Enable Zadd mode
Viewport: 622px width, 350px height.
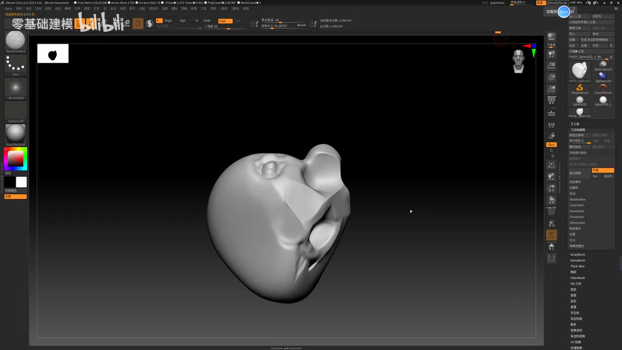(x=207, y=20)
